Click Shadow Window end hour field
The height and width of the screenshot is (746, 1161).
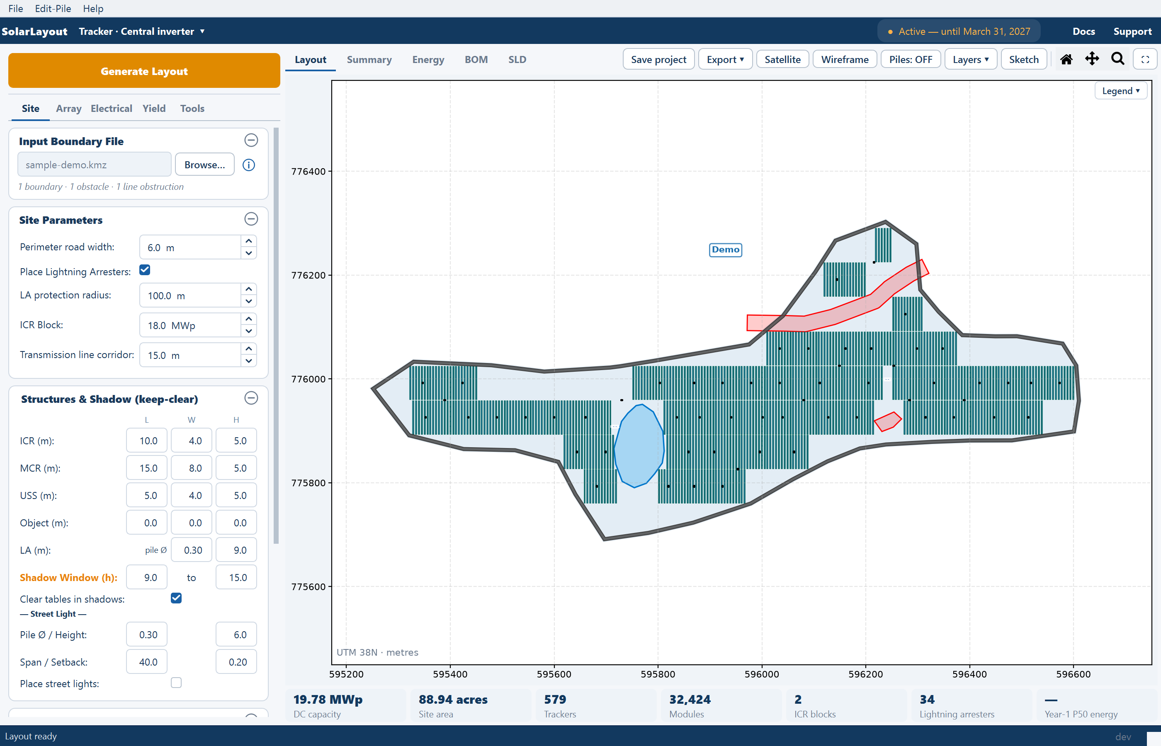tap(236, 577)
